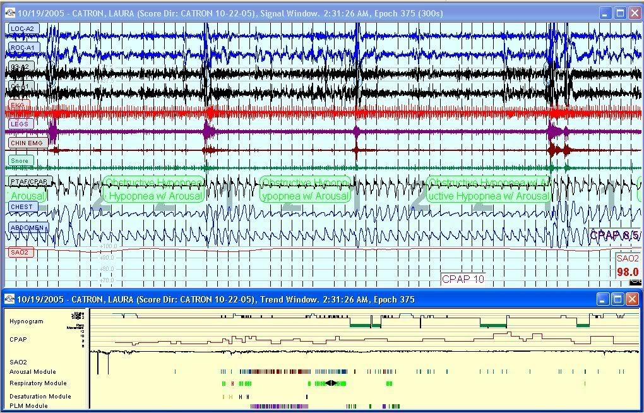Click the current position marker in Respiratory Module
The height and width of the screenshot is (413, 644).
(332, 383)
